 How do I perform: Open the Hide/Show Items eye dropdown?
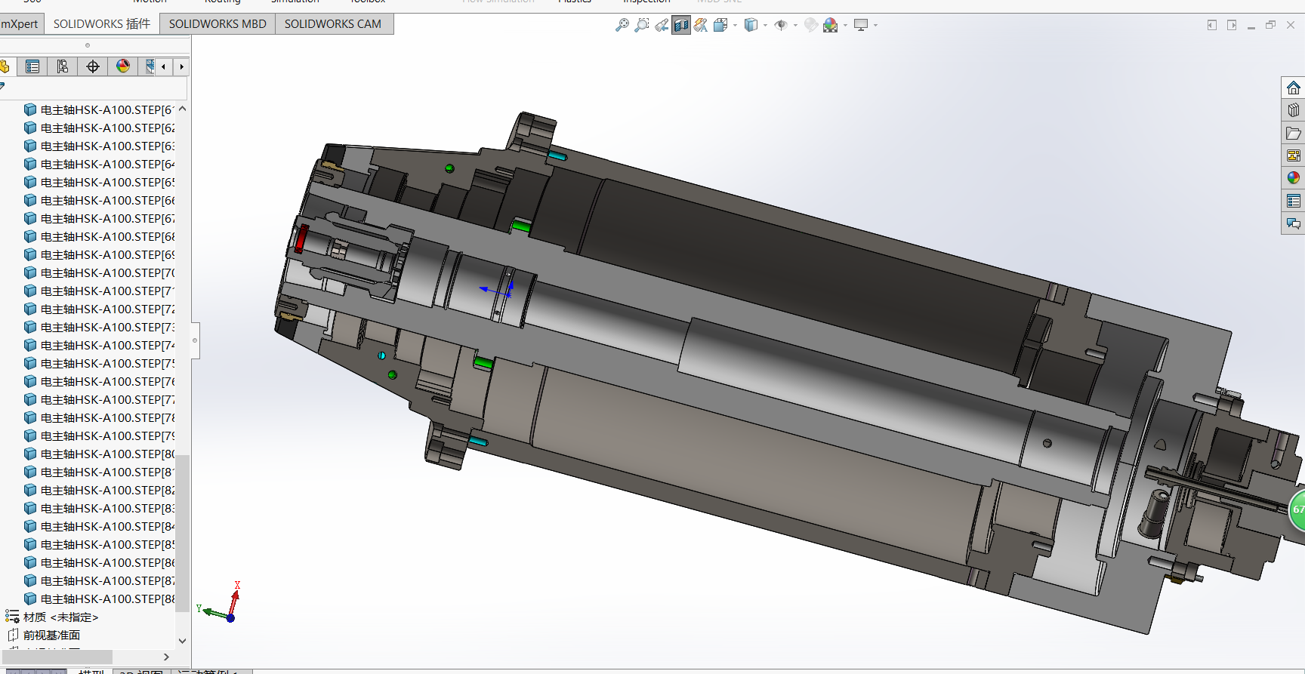[x=795, y=25]
